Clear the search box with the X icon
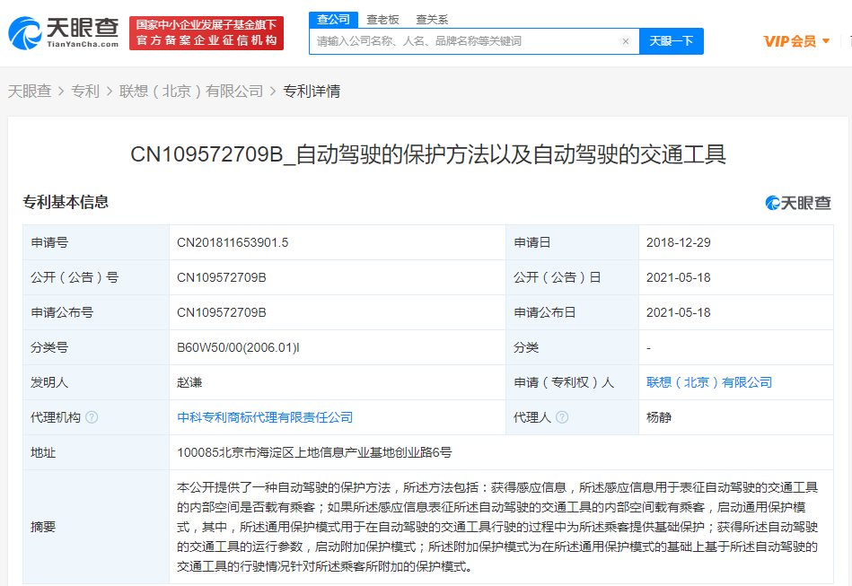852x586 pixels. click(x=626, y=41)
